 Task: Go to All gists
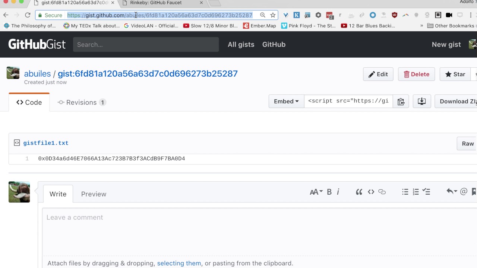241,44
